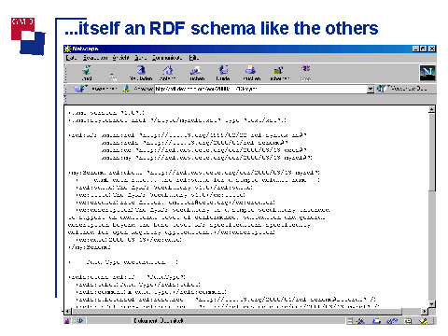
Task: Click inside the address URL field
Action: click(260, 89)
